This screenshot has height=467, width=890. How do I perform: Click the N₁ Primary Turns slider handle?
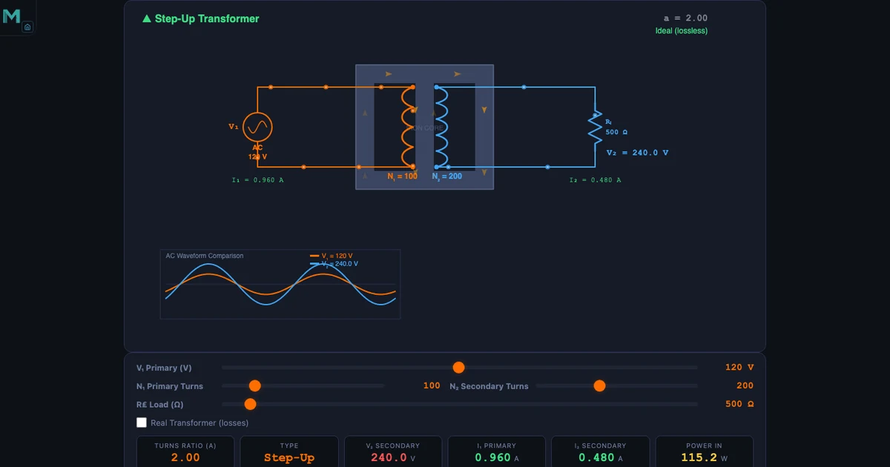coord(254,385)
